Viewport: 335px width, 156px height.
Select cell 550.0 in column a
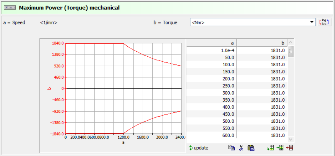[212, 128]
